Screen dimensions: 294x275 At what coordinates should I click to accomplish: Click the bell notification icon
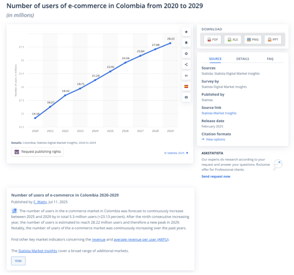pos(186,43)
